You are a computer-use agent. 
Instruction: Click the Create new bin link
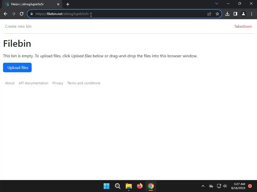tap(18, 26)
